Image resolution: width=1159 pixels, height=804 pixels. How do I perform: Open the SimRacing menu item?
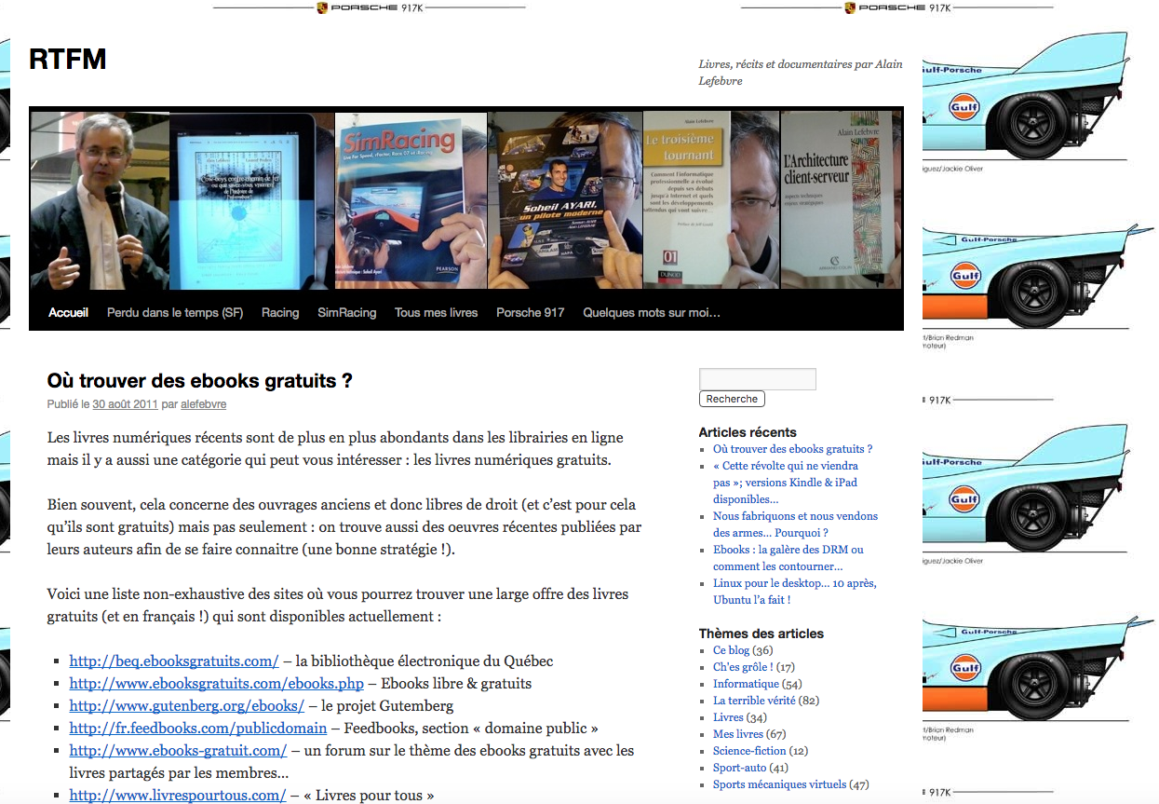tap(346, 313)
